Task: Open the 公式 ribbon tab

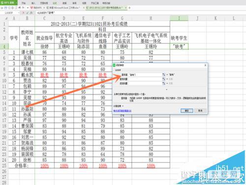Action: pyautogui.click(x=55, y=3)
